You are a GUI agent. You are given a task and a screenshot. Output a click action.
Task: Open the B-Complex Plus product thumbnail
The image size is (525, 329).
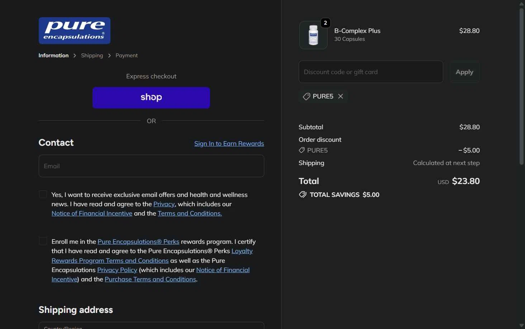click(313, 35)
